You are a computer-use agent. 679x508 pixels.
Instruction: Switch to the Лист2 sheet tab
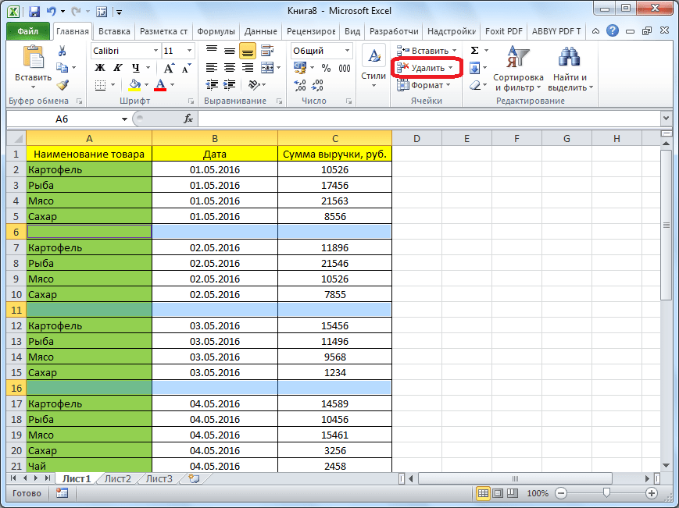point(117,478)
